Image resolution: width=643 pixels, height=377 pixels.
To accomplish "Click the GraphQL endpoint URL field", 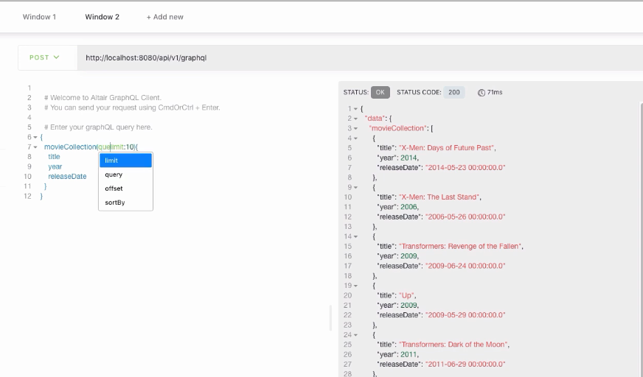I will tap(295, 57).
